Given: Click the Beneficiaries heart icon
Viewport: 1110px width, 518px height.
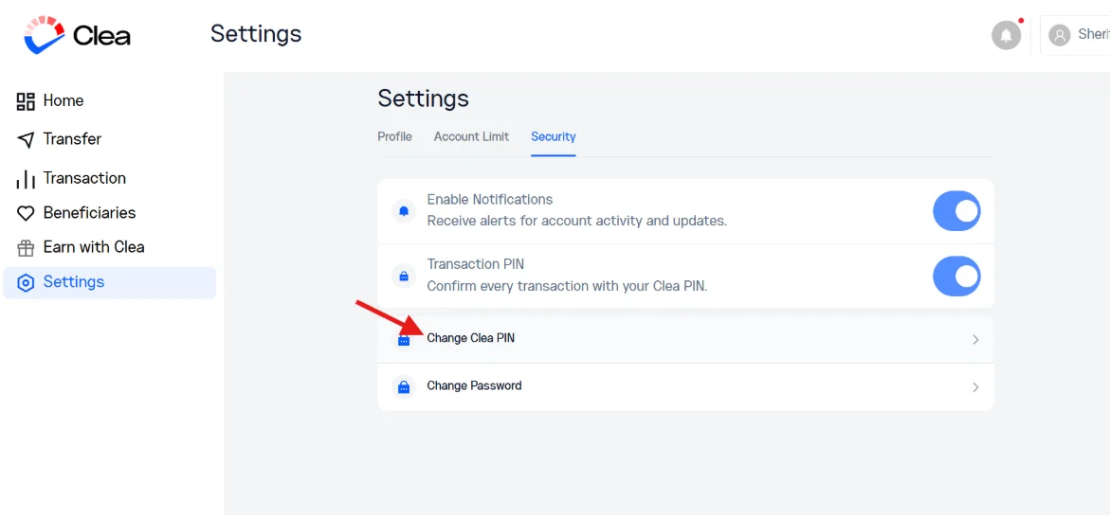Looking at the screenshot, I should [x=26, y=213].
